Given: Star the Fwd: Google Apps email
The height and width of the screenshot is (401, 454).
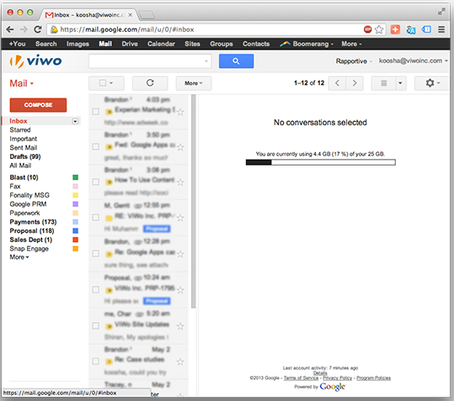Looking at the screenshot, I should pyautogui.click(x=180, y=147).
